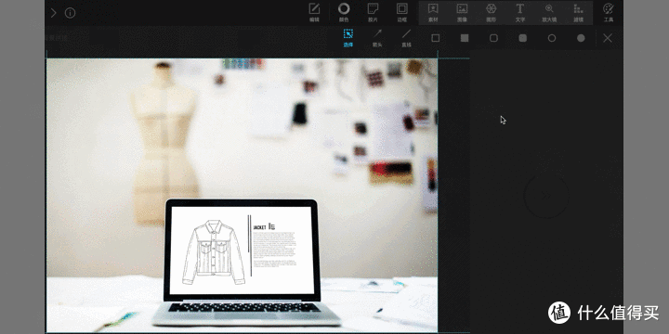
Task: Open the Border (边框) tool
Action: point(402,12)
